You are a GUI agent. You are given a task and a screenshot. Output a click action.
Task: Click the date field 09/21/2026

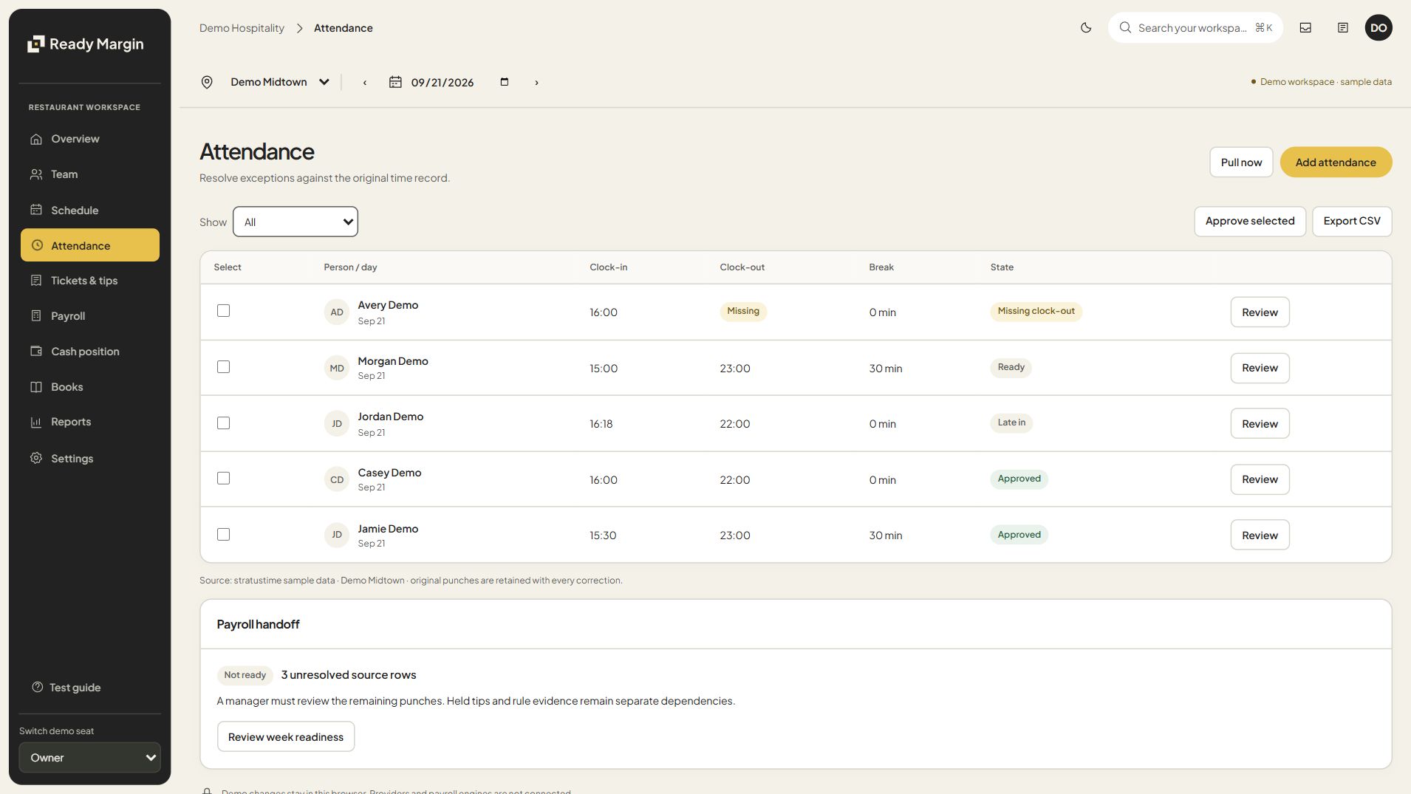443,83
